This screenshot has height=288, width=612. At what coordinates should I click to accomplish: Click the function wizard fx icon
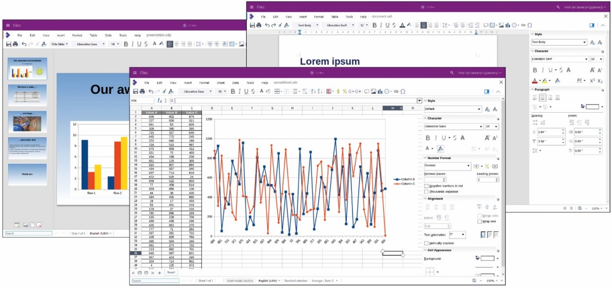pyautogui.click(x=160, y=101)
